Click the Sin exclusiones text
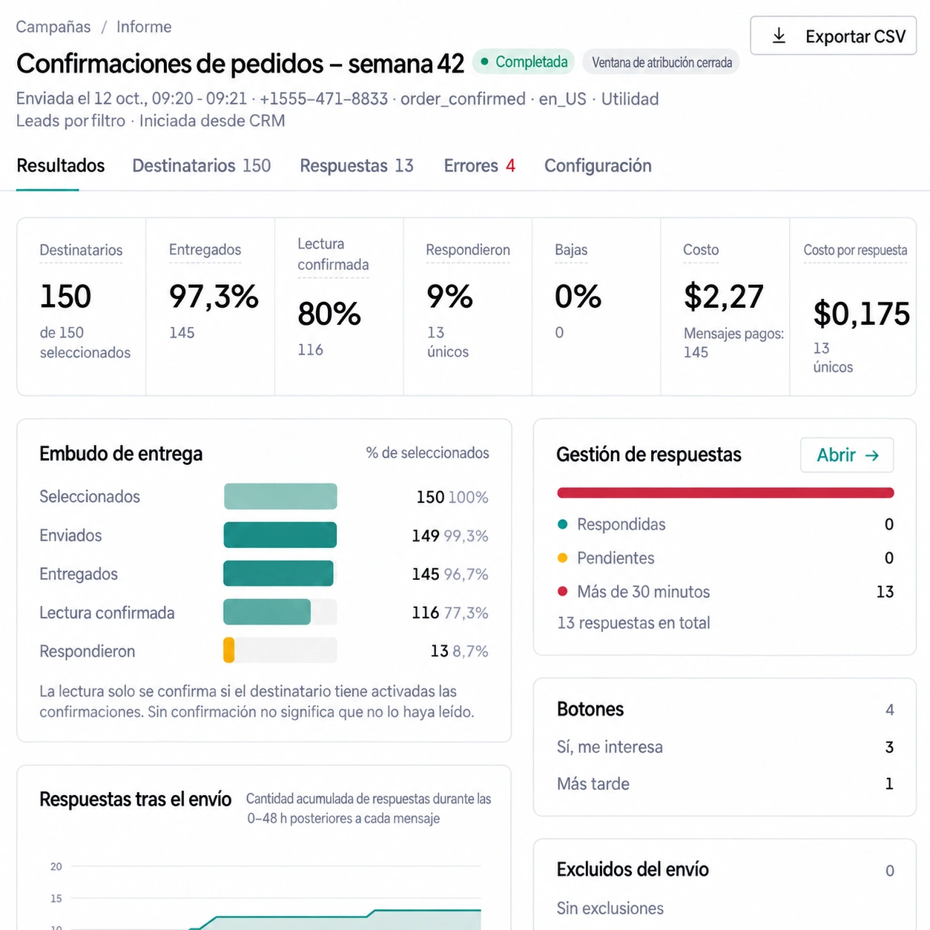 coord(610,908)
